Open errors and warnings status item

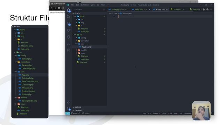pos(86,114)
